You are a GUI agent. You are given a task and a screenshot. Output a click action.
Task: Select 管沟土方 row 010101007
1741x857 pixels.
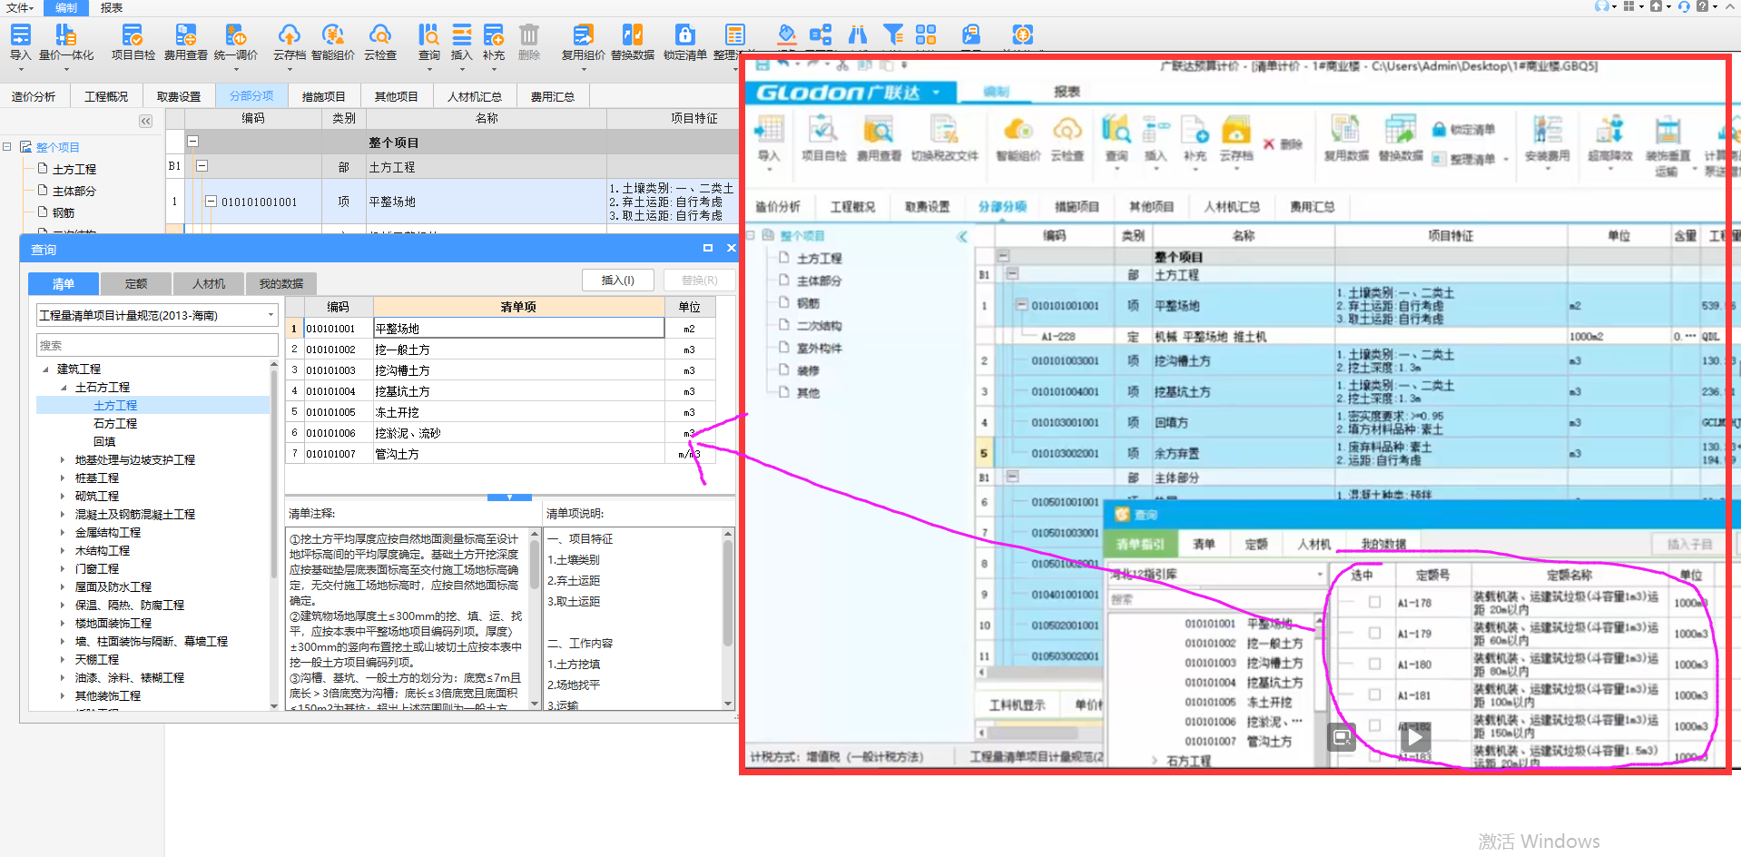(x=500, y=454)
